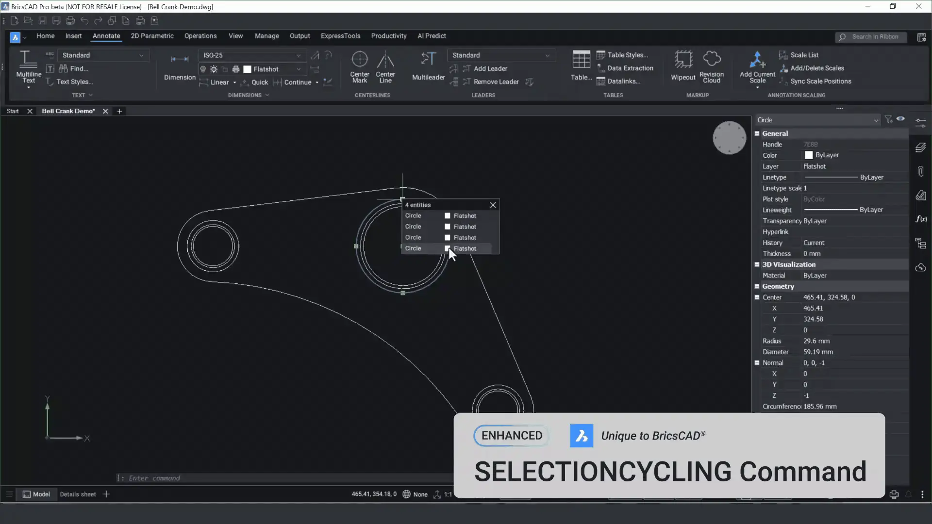Click the white ByLayer color swatch
This screenshot has height=524, width=932.
[x=808, y=155]
